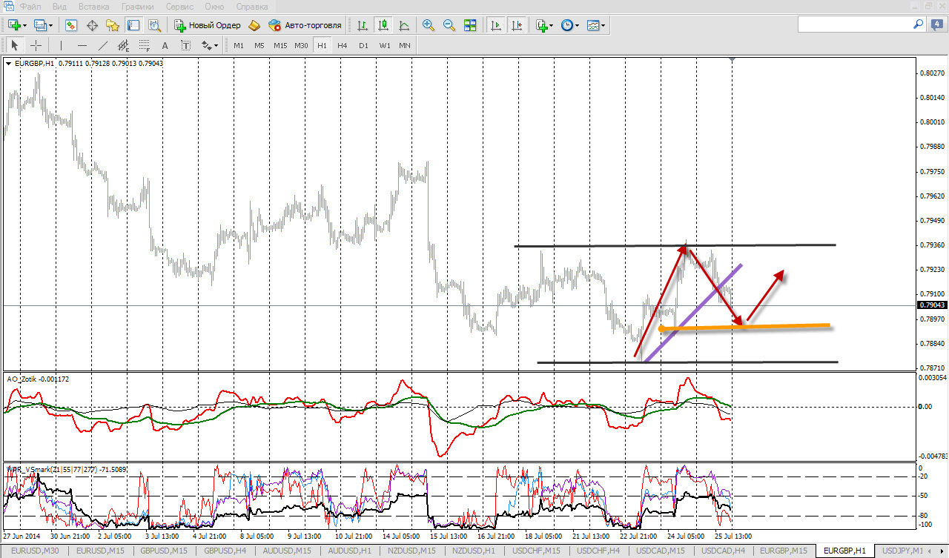949x558 pixels.
Task: Switch timeframe to H4
Action: pyautogui.click(x=342, y=45)
